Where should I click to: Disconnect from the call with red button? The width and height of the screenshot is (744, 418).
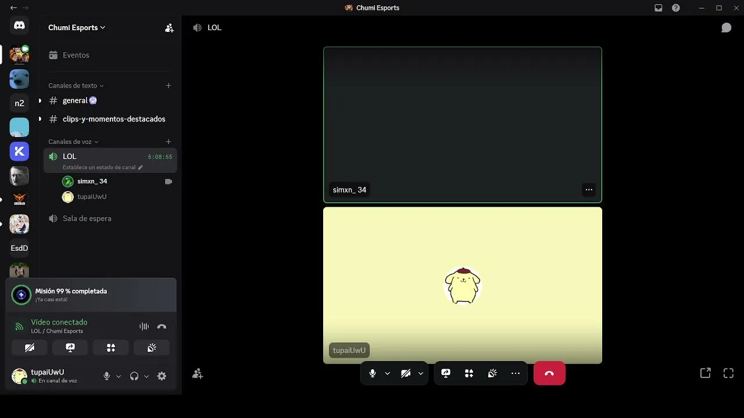click(x=549, y=373)
